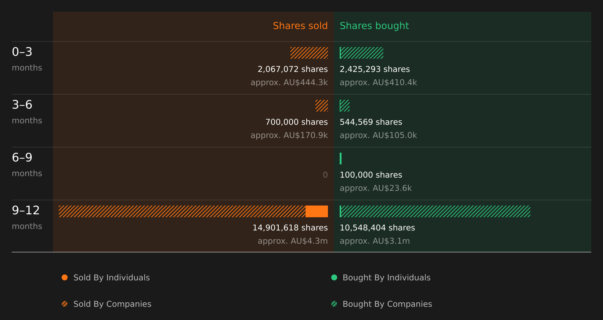Screen dimensions: 603x320
Task: Click the solid orange sold-by-individuals bar segment
Action: pyautogui.click(x=317, y=211)
